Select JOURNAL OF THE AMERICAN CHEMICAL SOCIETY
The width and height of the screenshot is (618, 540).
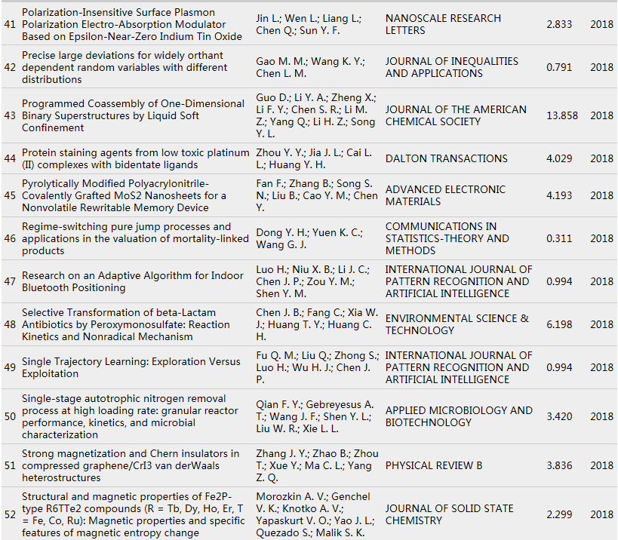click(x=456, y=115)
